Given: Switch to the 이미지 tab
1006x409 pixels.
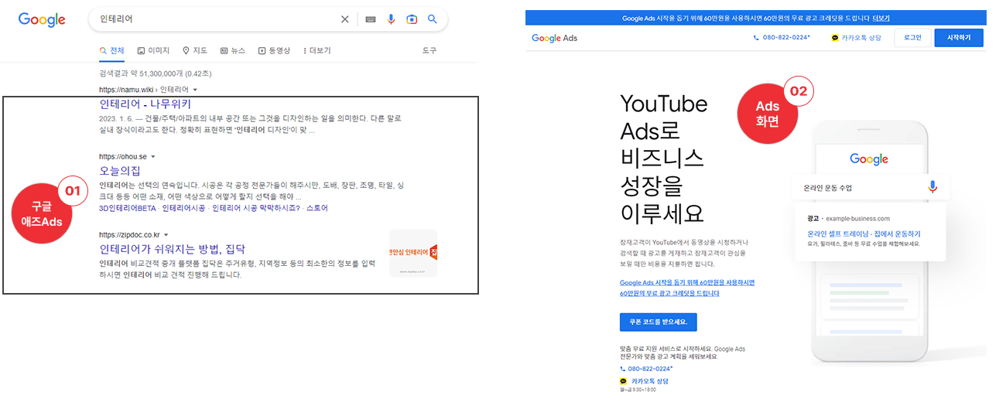Looking at the screenshot, I should (153, 50).
